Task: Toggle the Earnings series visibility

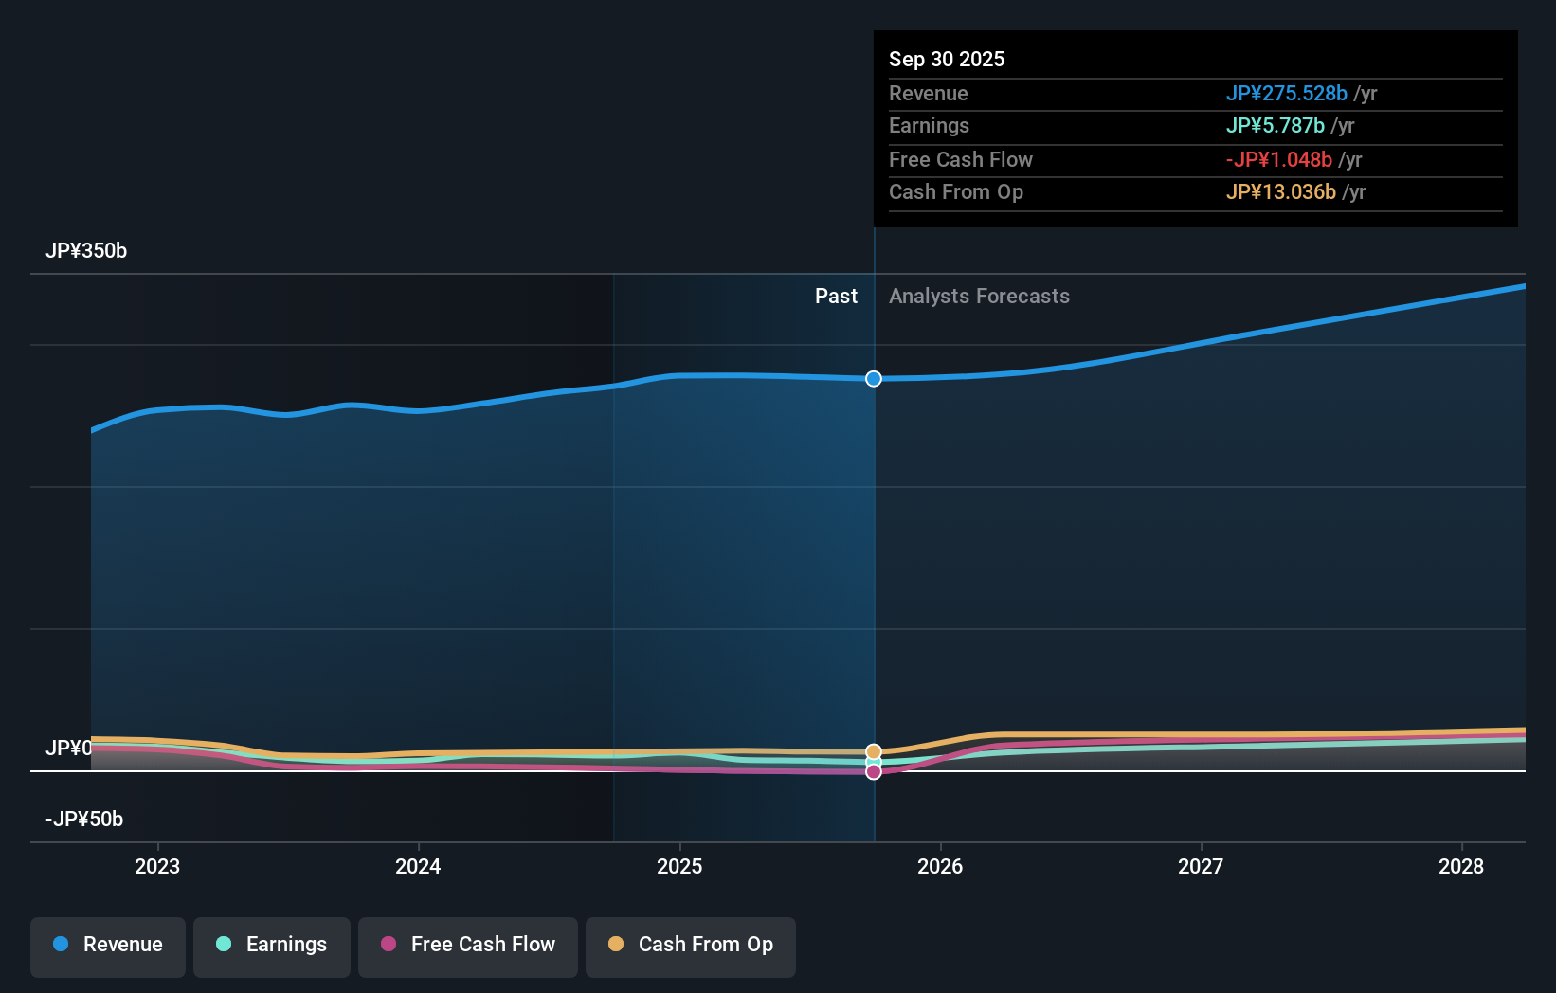Action: tap(271, 947)
